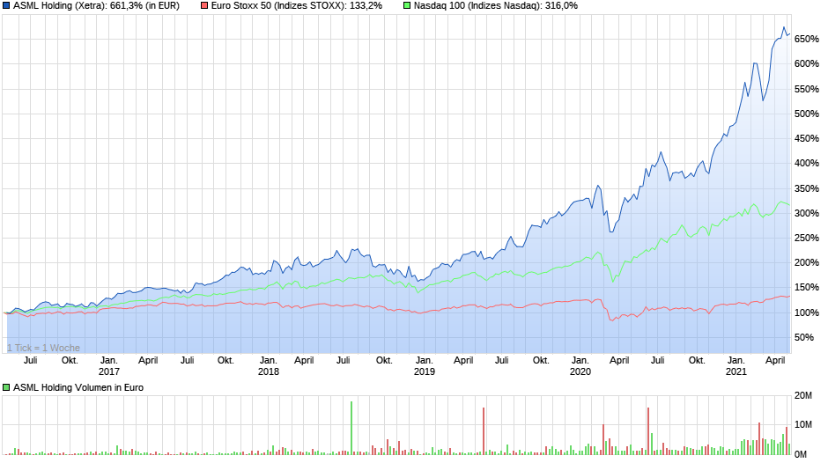Screen dimensions: 828x463
Task: Select the 'ASML Holding (Xetra): 661,3% (in EUR)' legend text
Action: coord(96,6)
